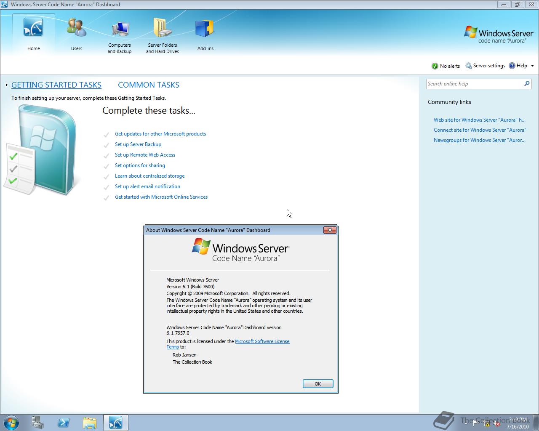
Task: Click the No alerts label
Action: click(x=450, y=66)
